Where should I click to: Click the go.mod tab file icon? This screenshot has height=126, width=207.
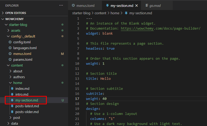(147, 5)
